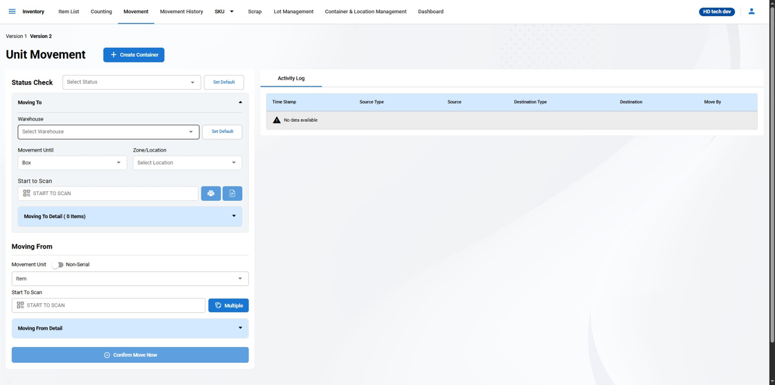Viewport: 775px width, 385px height.
Task: Switch to Version 1 link
Action: pos(16,36)
